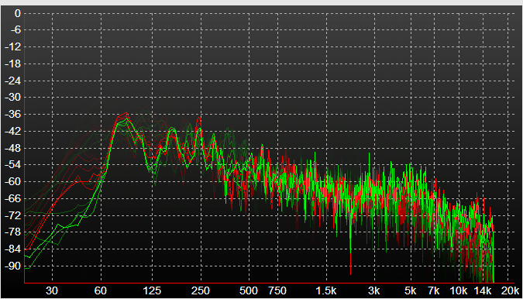
Task: Click the -12 dB axis label
Action: click(x=12, y=47)
